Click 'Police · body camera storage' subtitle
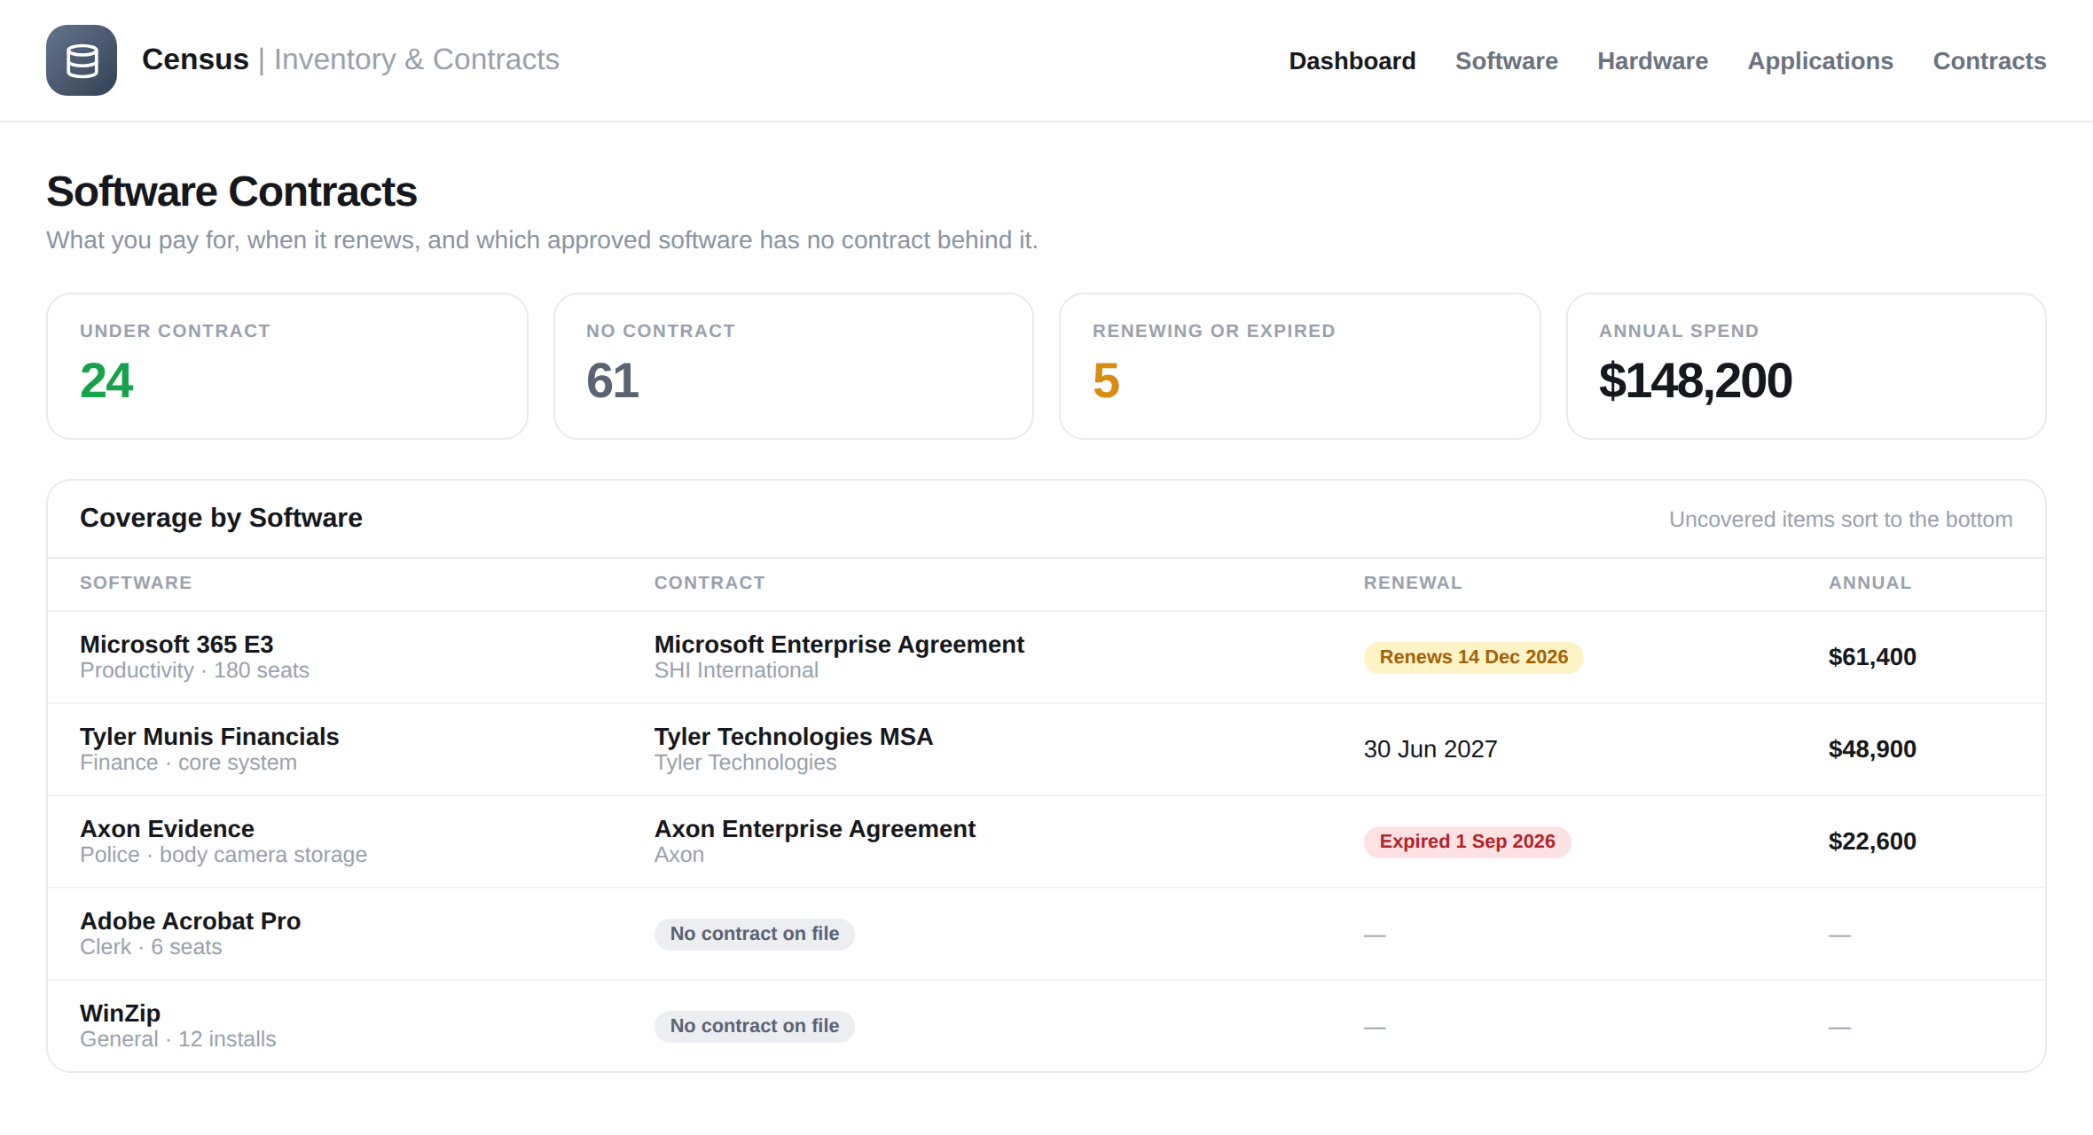Screen dimensions: 2093x1135 pos(223,855)
